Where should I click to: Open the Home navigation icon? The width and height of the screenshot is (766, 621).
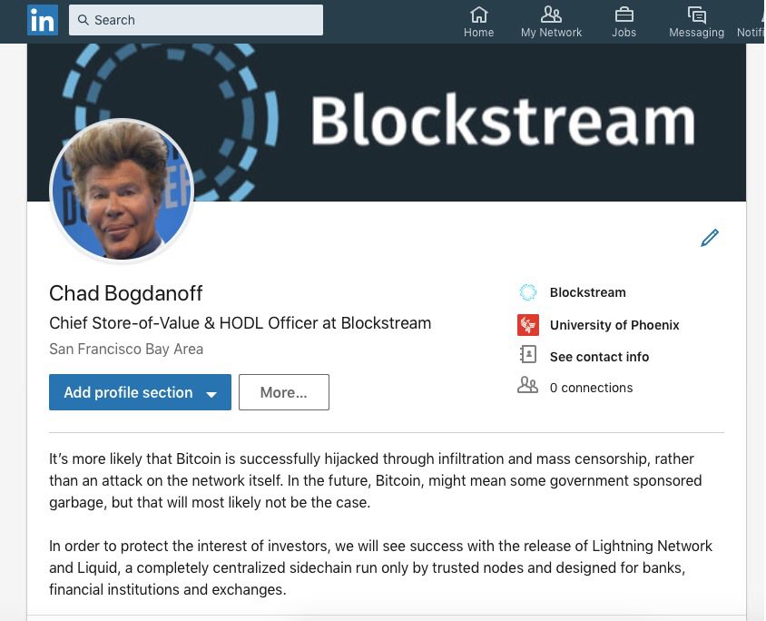[479, 15]
